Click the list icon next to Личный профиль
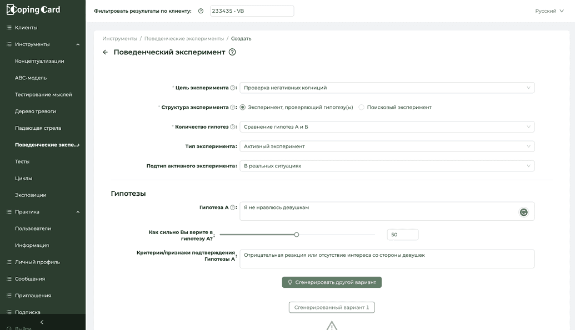Image resolution: width=575 pixels, height=330 pixels. click(x=9, y=262)
